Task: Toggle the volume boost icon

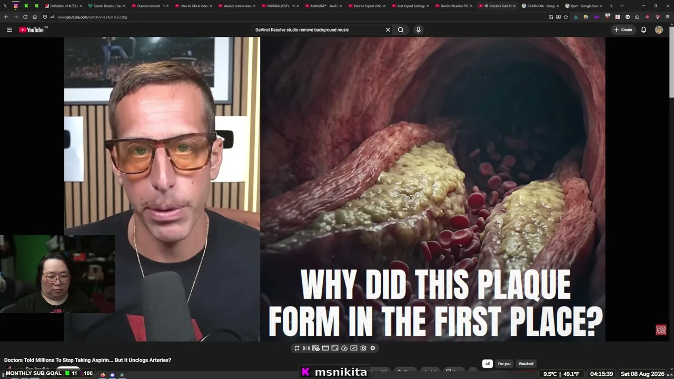Action: pyautogui.click(x=306, y=348)
